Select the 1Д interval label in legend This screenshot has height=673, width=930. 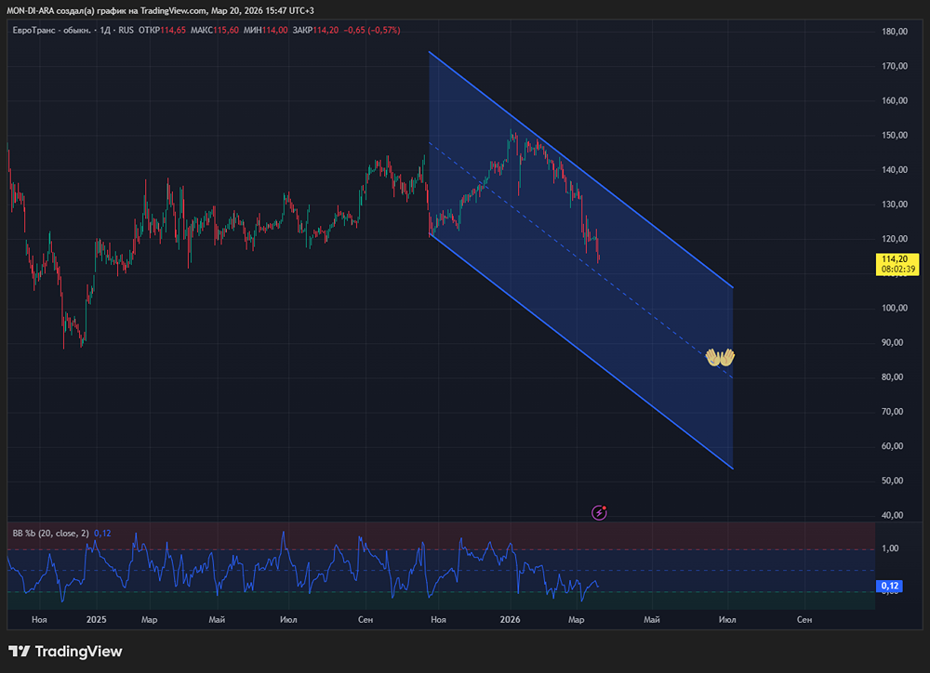click(105, 31)
